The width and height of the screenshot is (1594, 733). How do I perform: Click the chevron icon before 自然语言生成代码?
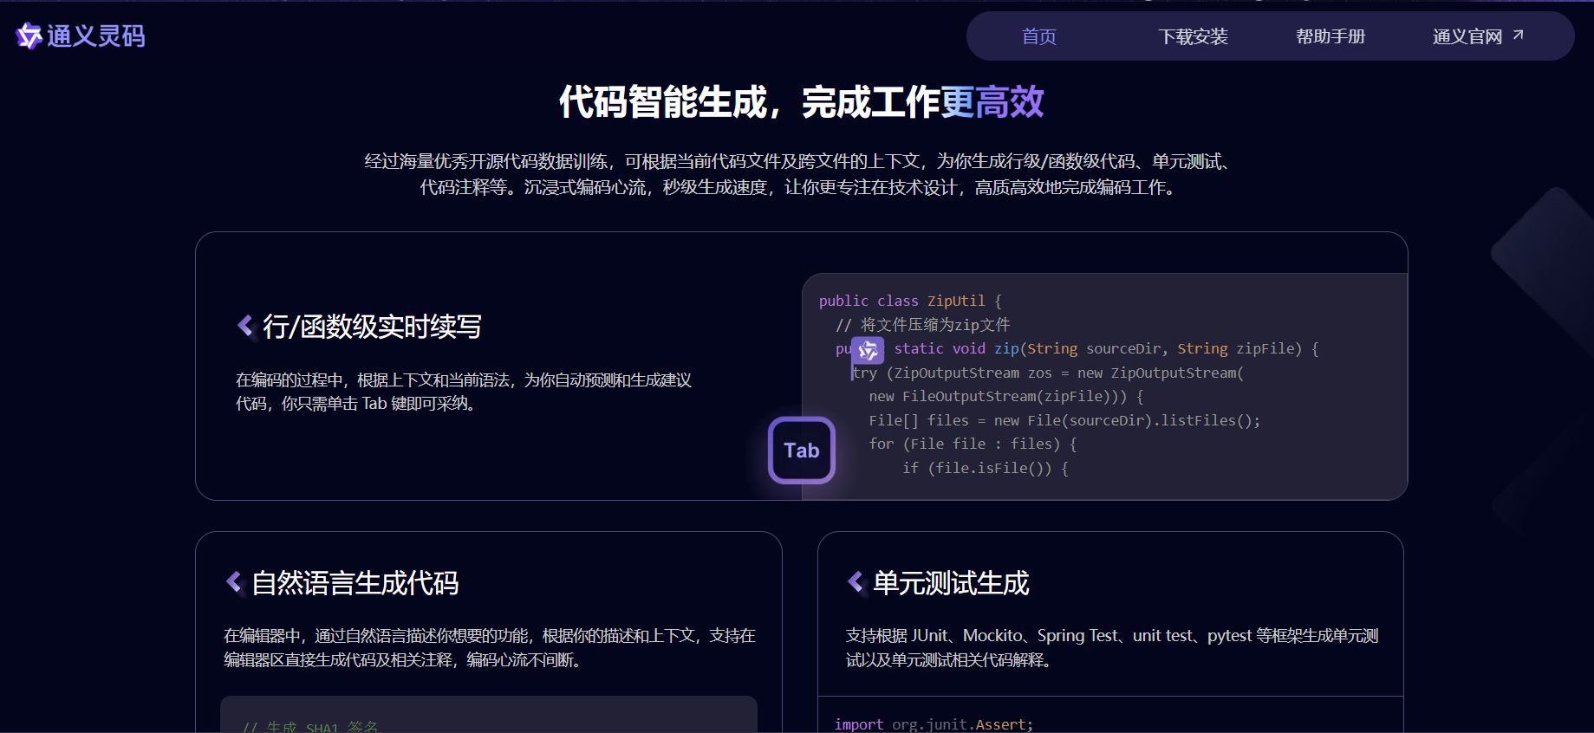(x=234, y=582)
